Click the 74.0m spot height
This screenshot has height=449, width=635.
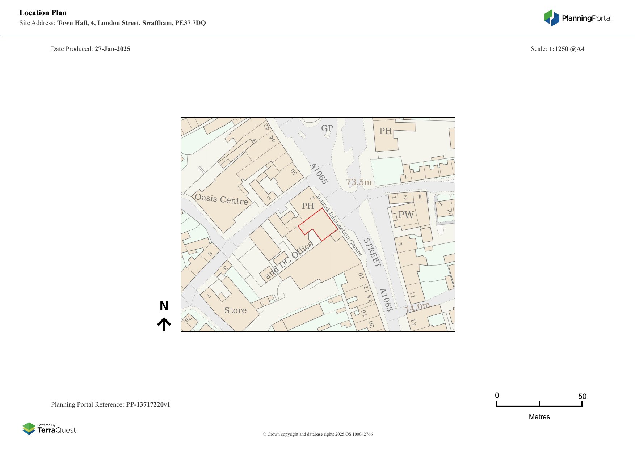[x=417, y=307]
